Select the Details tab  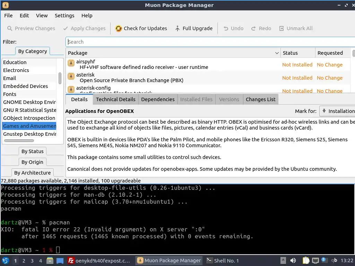pyautogui.click(x=79, y=99)
